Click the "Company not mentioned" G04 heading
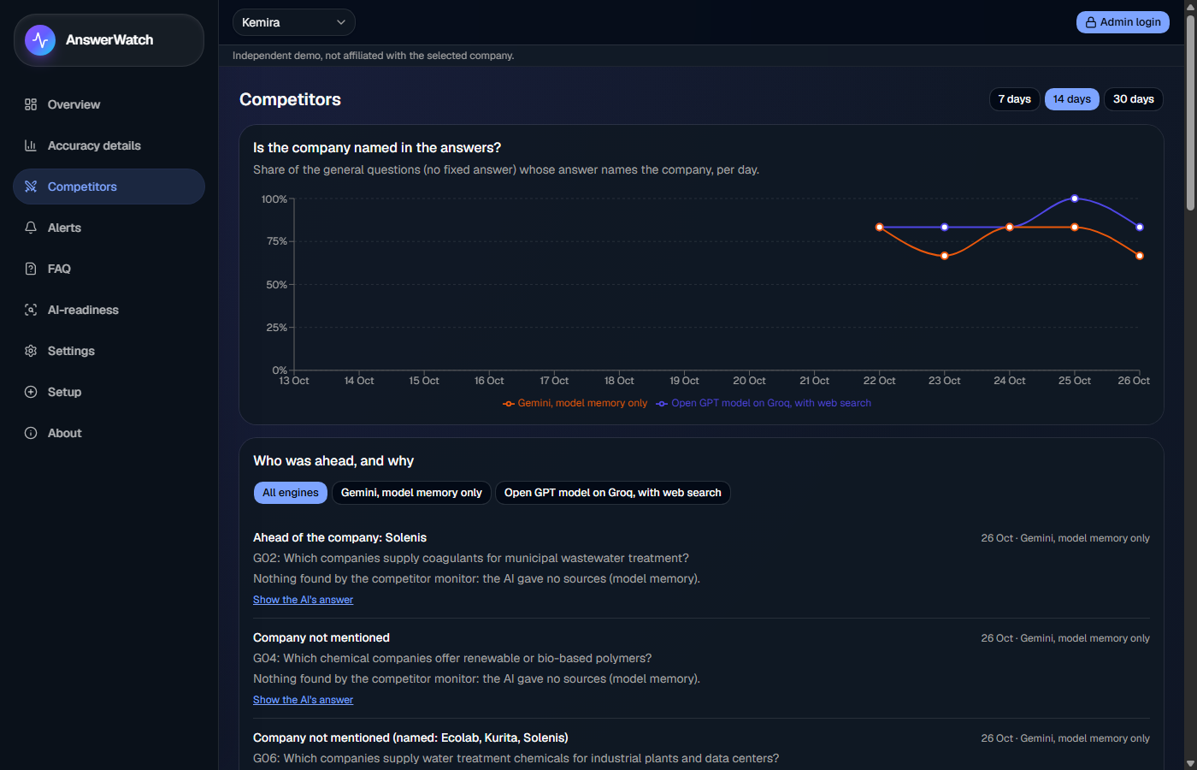 coord(321,637)
